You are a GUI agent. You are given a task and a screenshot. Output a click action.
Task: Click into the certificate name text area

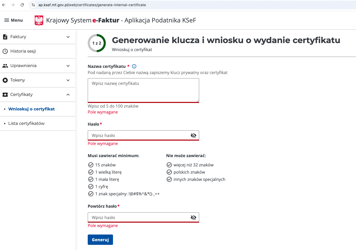point(143,90)
